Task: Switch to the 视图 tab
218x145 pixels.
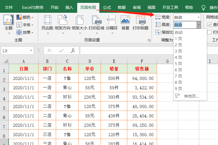Action: pos(152,7)
